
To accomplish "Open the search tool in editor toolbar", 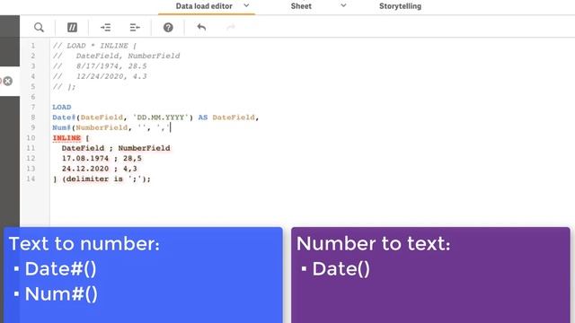I will click(x=39, y=28).
